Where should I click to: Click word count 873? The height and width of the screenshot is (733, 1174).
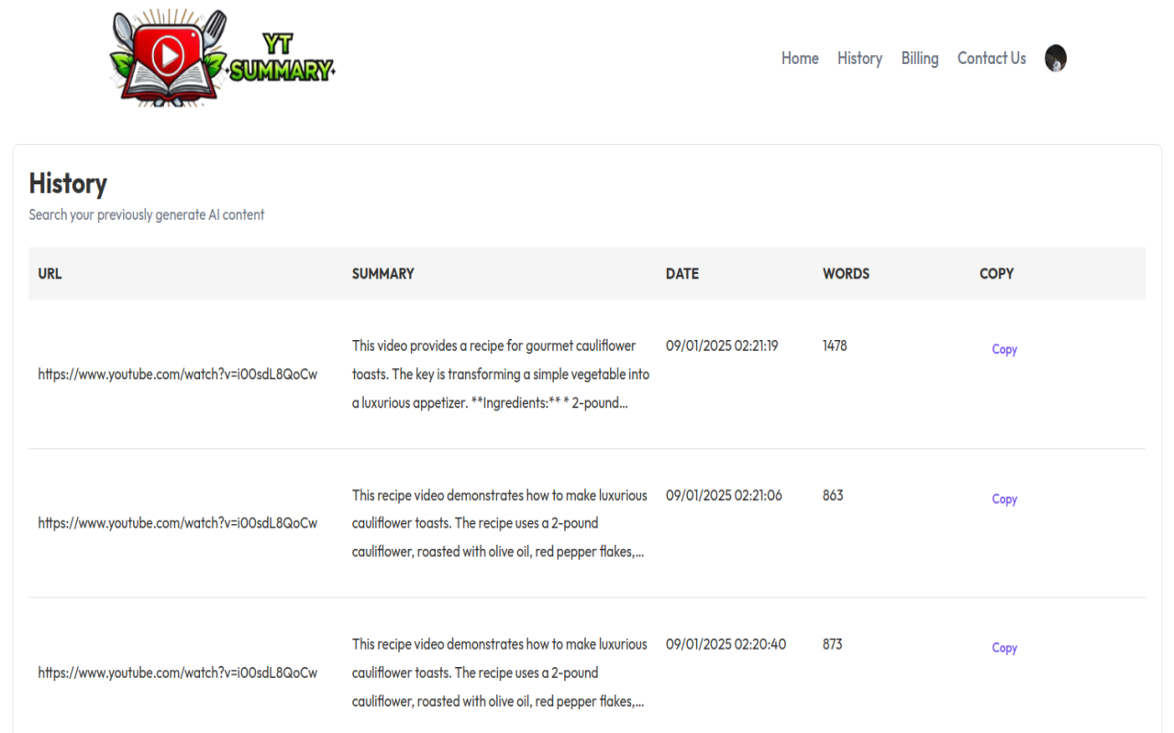pos(833,644)
